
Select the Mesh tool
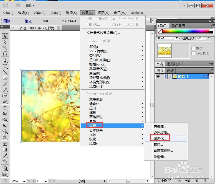point(5,144)
